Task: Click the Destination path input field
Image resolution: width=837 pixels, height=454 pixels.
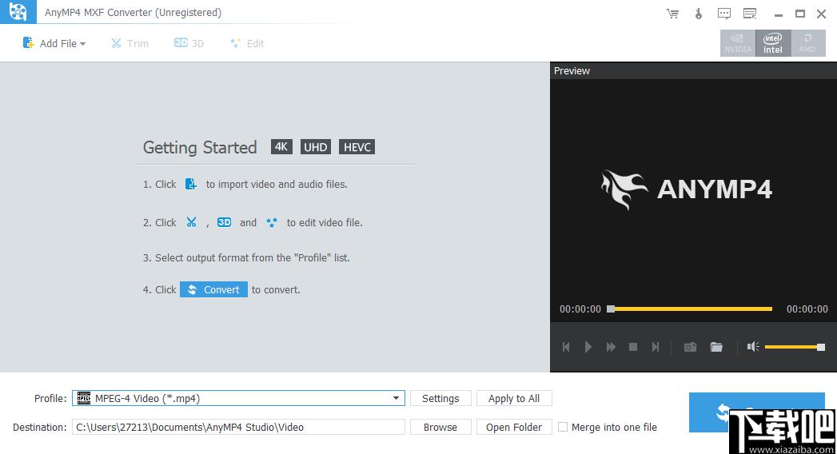Action: tap(238, 428)
